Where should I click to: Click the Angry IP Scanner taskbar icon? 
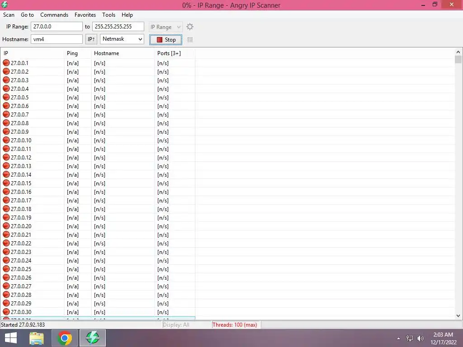click(x=93, y=338)
